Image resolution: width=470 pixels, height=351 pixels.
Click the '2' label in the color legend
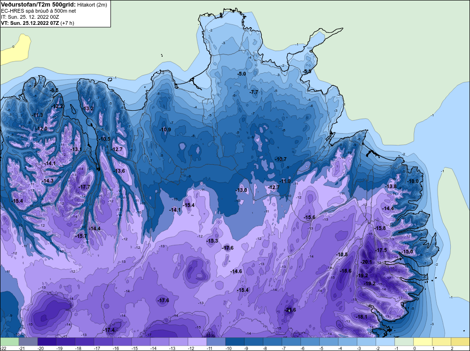pyautogui.click(x=452, y=348)
